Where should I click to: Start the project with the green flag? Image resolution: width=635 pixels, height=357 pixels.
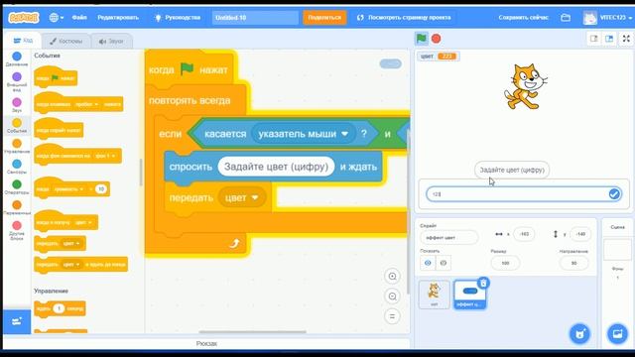[x=421, y=39]
